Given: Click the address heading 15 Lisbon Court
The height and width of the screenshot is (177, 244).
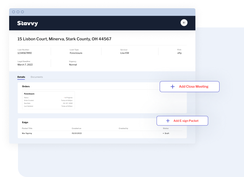Looking at the screenshot, I should point(64,39).
